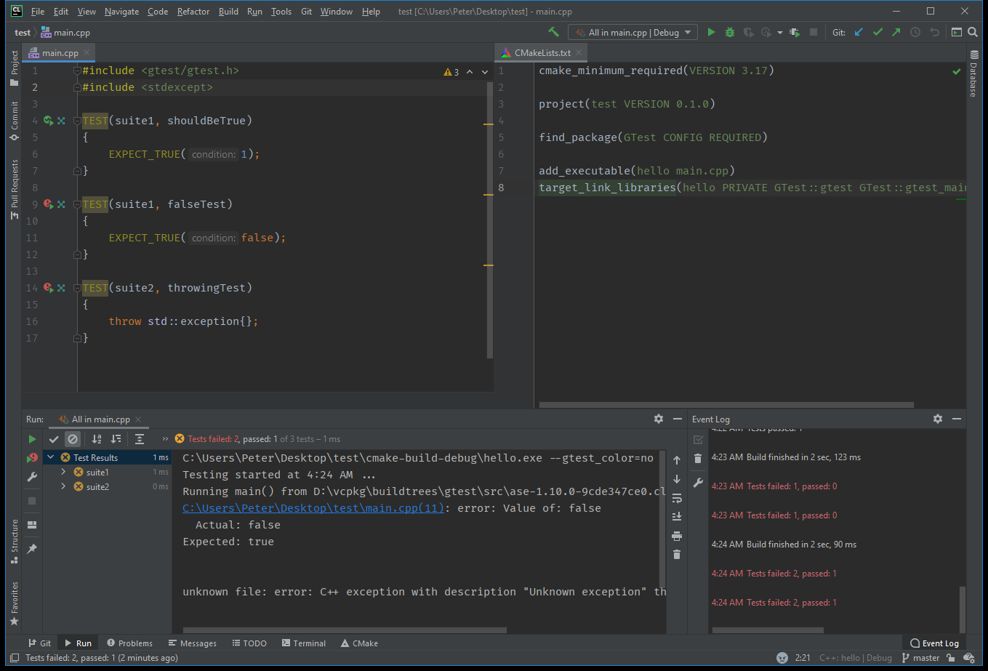Screen dimensions: 988x671
Task: Open the All in main.cpp configuration dropdown
Action: coord(632,32)
